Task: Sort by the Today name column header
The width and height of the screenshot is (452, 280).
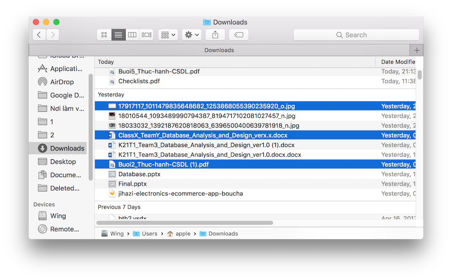Action: (x=235, y=62)
